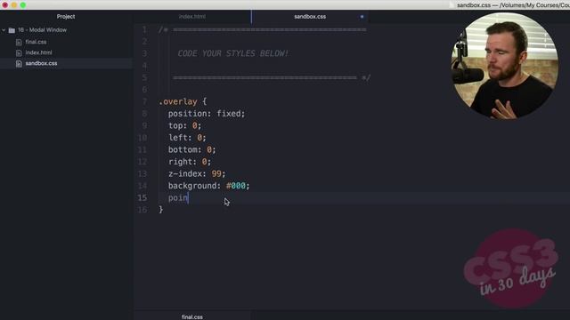Open final.css in the project tree
Viewport: 570px width, 320px height.
tap(36, 42)
